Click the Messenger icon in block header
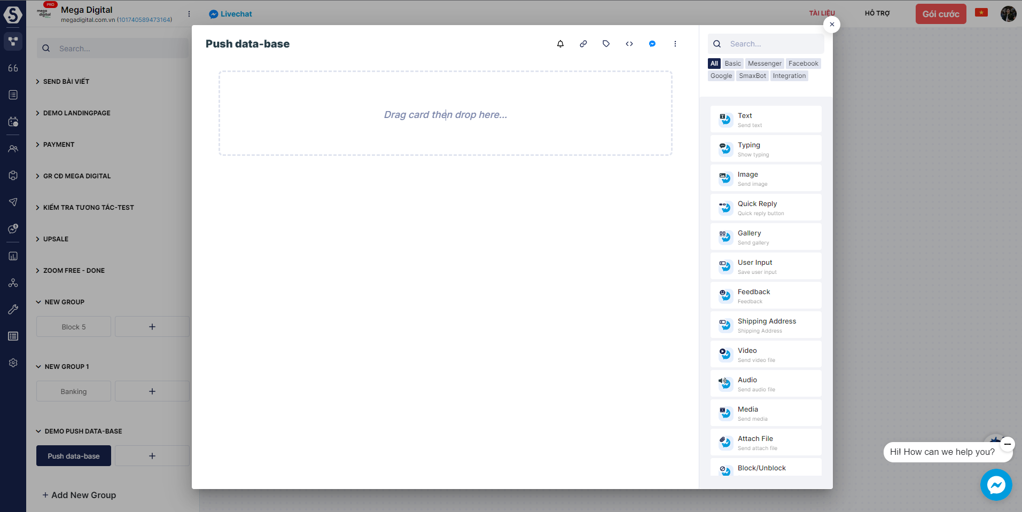The height and width of the screenshot is (512, 1022). [652, 44]
